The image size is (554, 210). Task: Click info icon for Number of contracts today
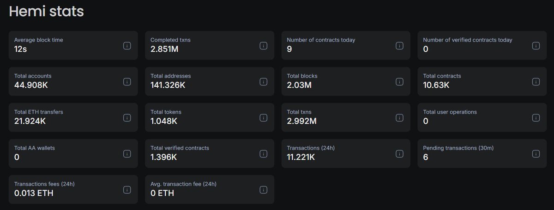[x=399, y=46]
